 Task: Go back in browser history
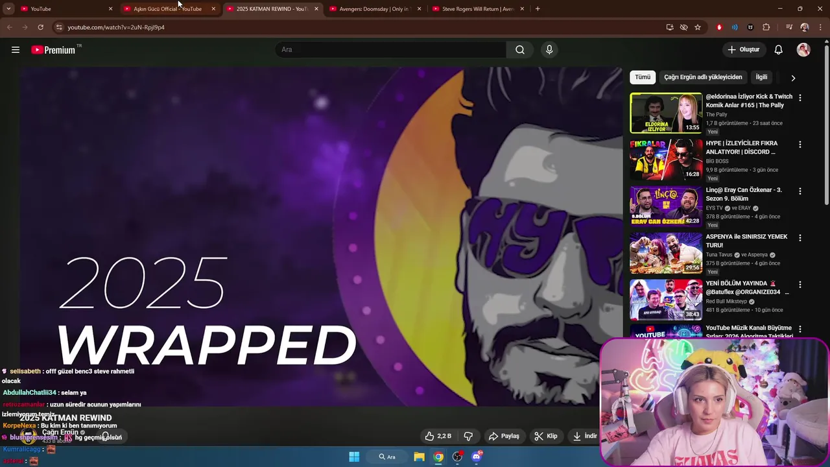pyautogui.click(x=9, y=27)
